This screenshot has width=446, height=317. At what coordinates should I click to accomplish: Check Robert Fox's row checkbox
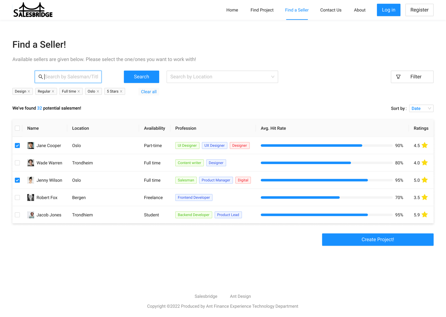tap(17, 197)
